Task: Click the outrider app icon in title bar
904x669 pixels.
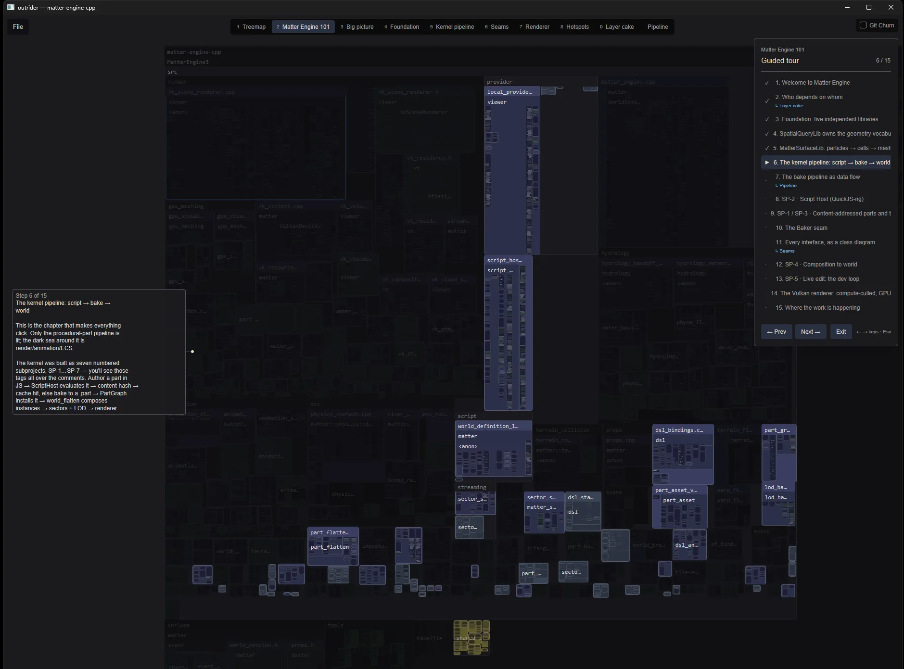Action: pos(11,7)
